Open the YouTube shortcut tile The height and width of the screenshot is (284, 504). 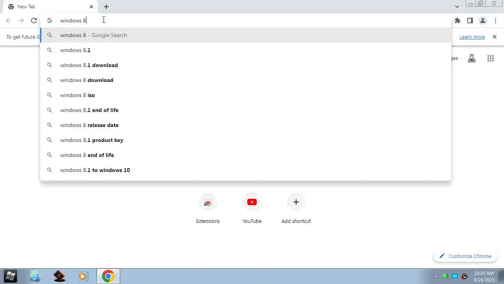tap(252, 209)
